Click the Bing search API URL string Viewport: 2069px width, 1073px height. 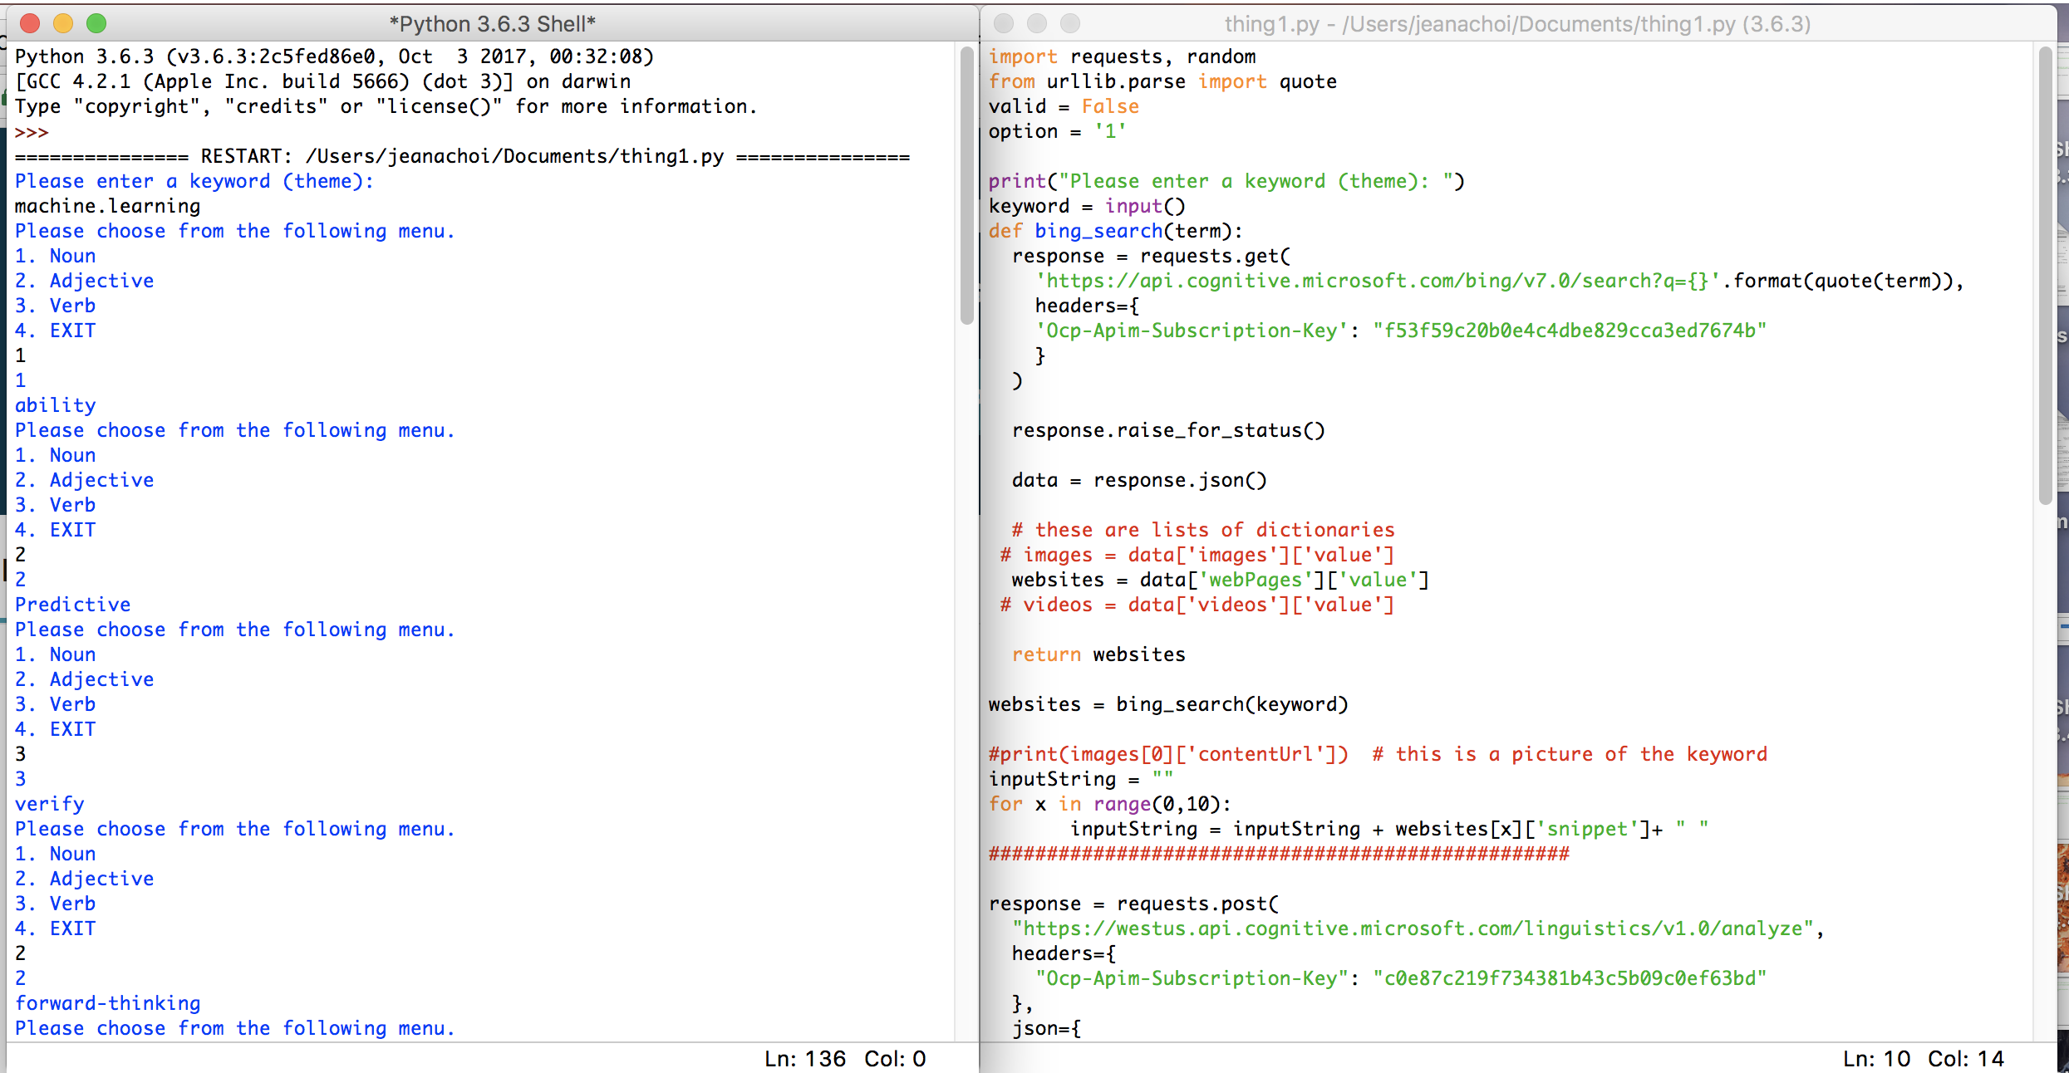1377,281
